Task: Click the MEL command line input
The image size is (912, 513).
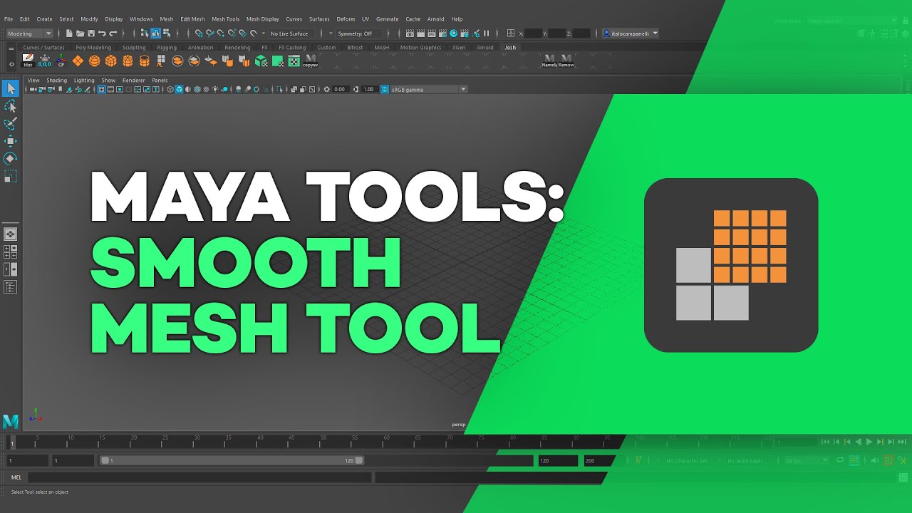Action: point(199,477)
